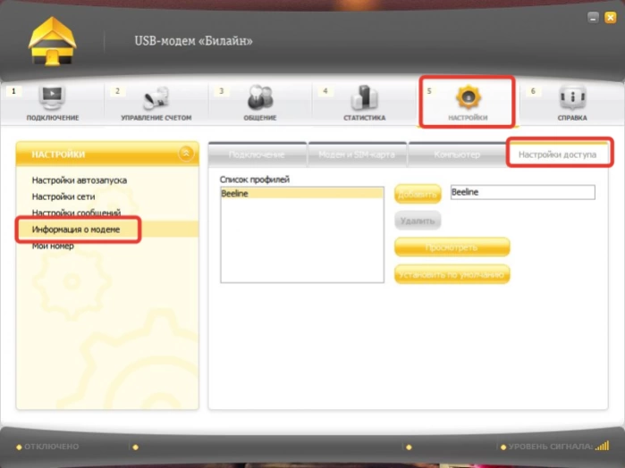Viewport: 625px width, 468px height.
Task: Focus the Beeline profile name field
Action: [522, 192]
